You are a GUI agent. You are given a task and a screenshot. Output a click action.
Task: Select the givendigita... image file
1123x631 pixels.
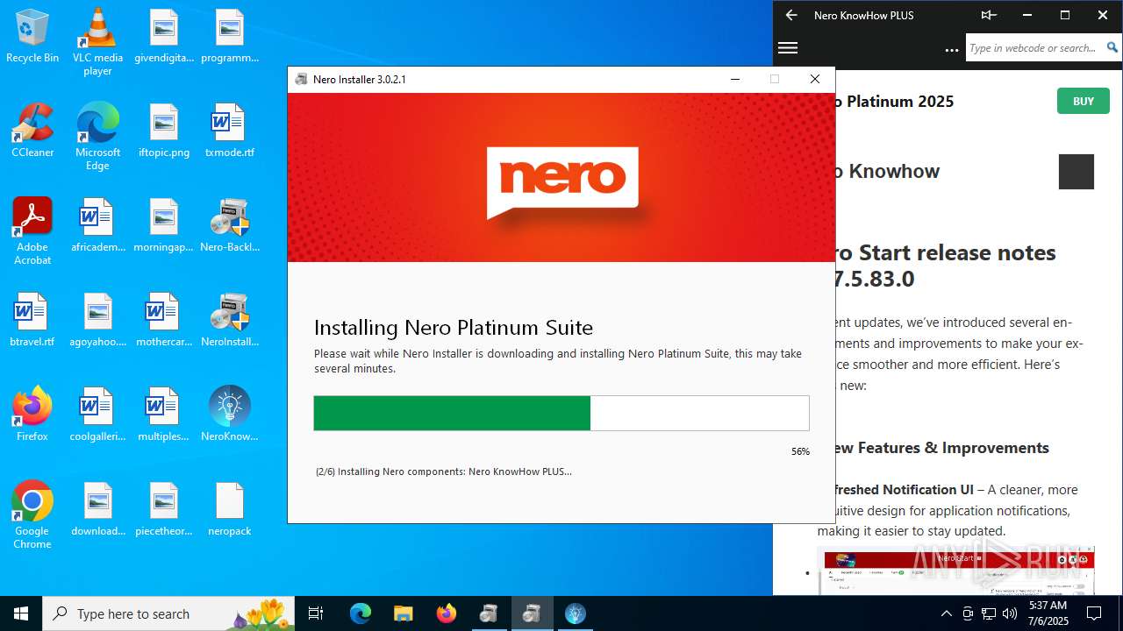coord(164,35)
